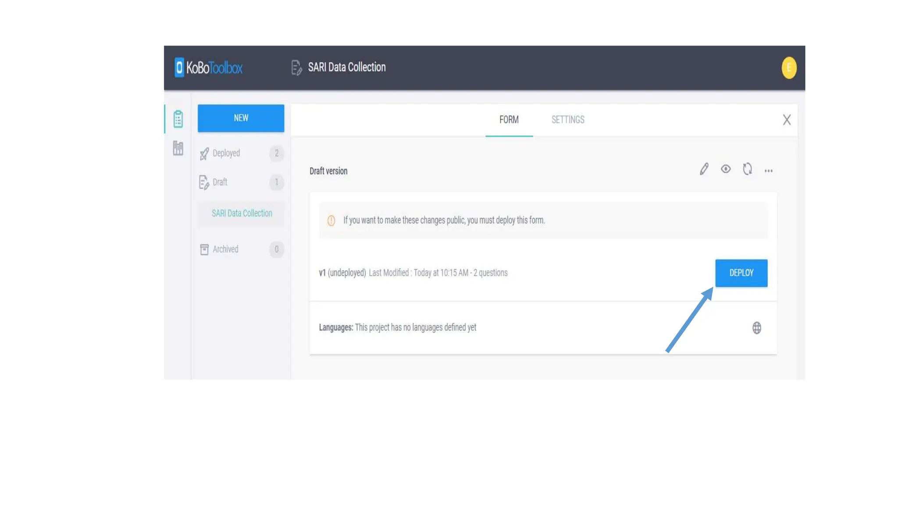Image resolution: width=898 pixels, height=505 pixels.
Task: Switch to the FORM tab
Action: click(x=509, y=120)
